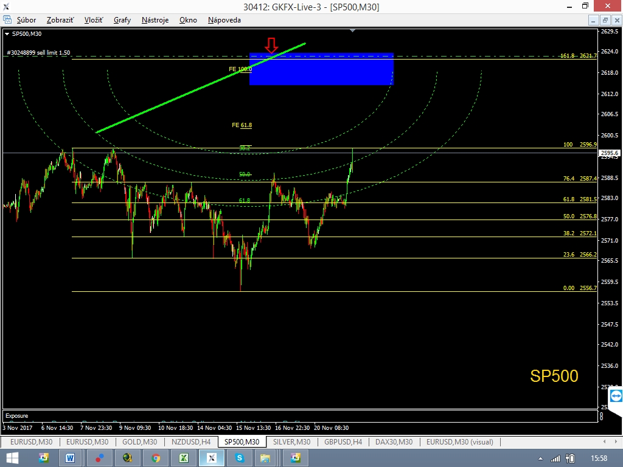
Task: Click the TeamViewer quick-connect icon
Action: point(616,396)
